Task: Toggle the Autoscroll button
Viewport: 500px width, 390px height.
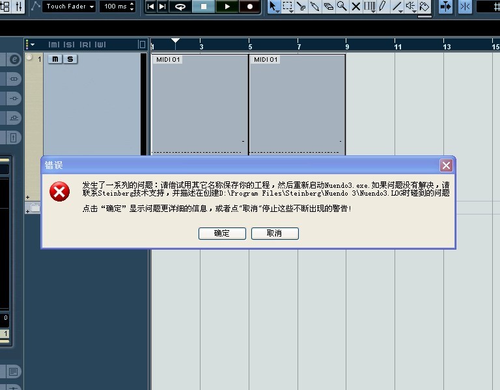Action: coord(446,6)
